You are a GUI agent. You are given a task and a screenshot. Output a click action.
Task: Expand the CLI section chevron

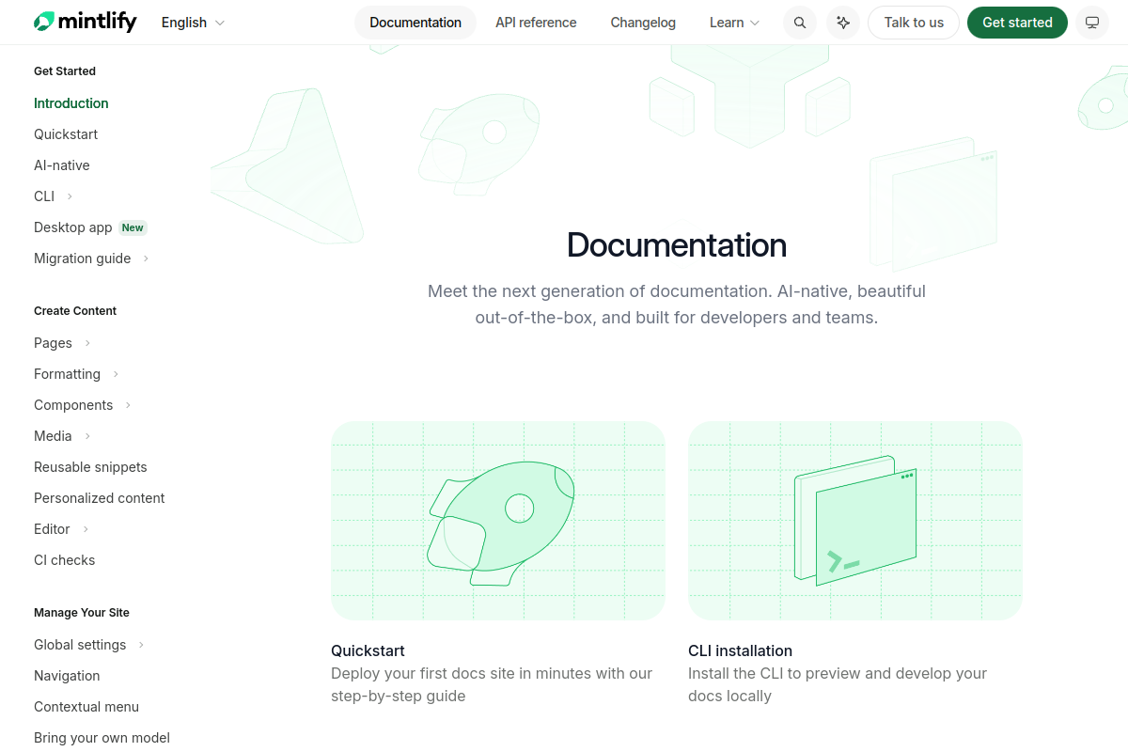(70, 196)
